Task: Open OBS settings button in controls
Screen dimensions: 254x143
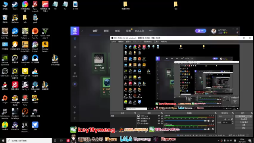Action: point(244,125)
